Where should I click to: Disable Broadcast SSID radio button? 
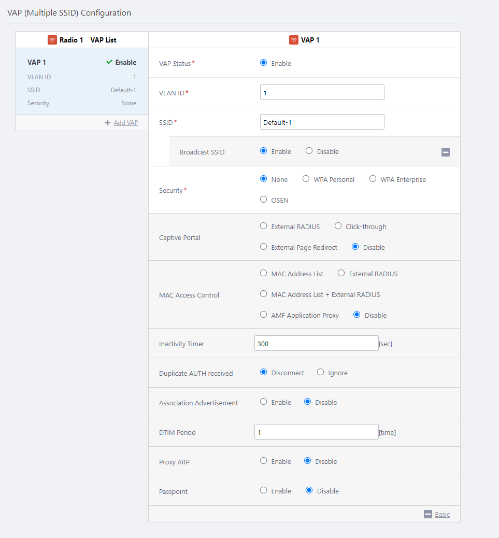(309, 151)
